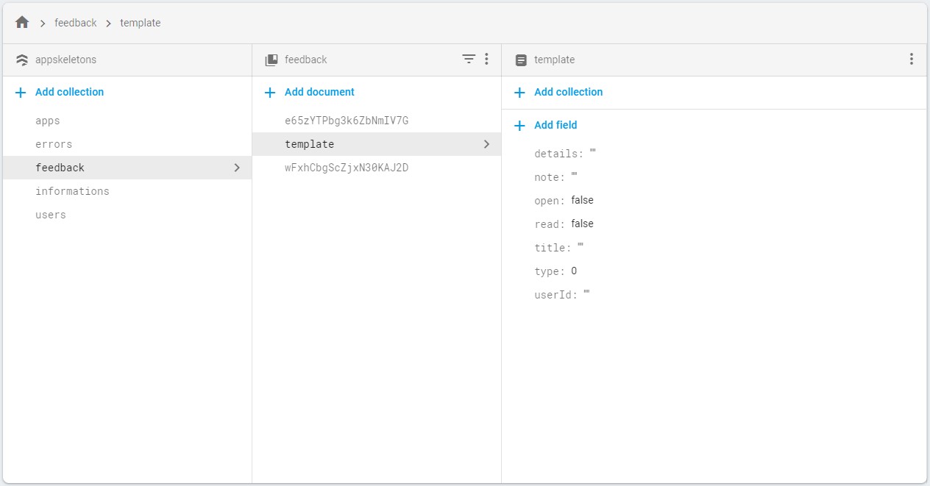Open the filter icon in the feedback panel

(x=469, y=60)
